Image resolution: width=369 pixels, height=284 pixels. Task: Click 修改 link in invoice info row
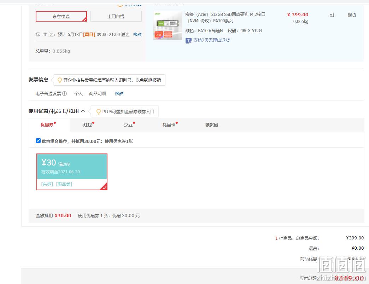(119, 93)
